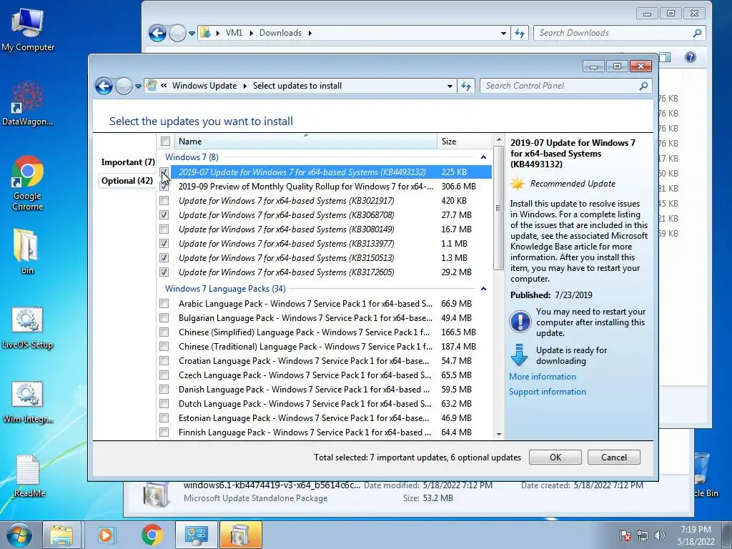Open Action Center flag in system tray
Screen dimensions: 732x549
tap(625, 535)
